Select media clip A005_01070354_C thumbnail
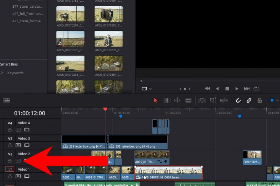This screenshot has height=186, width=280. tap(108, 64)
